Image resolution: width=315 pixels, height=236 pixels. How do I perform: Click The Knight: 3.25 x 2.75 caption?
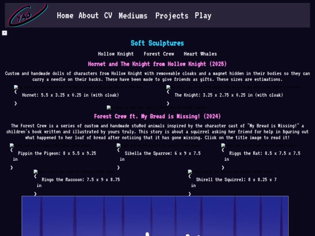pos(229,95)
